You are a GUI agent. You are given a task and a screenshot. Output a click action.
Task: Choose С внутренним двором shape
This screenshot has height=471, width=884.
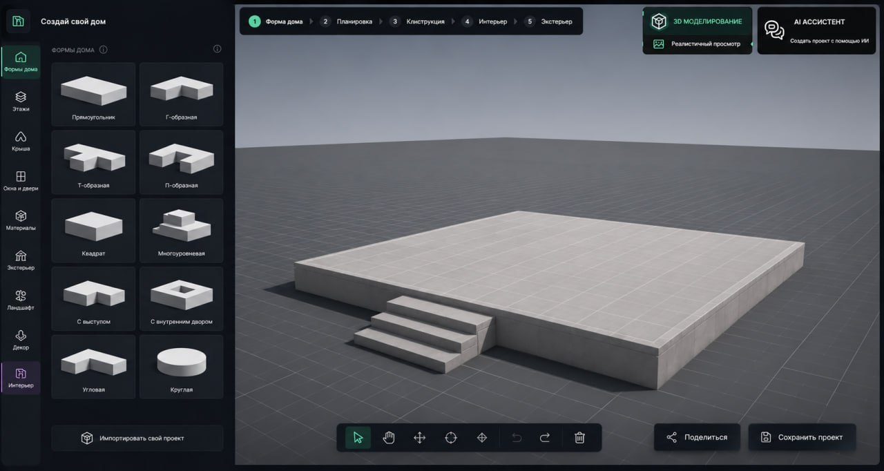point(182,299)
